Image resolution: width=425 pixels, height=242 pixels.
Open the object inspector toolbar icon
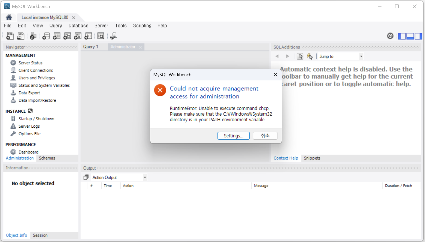coord(33,36)
